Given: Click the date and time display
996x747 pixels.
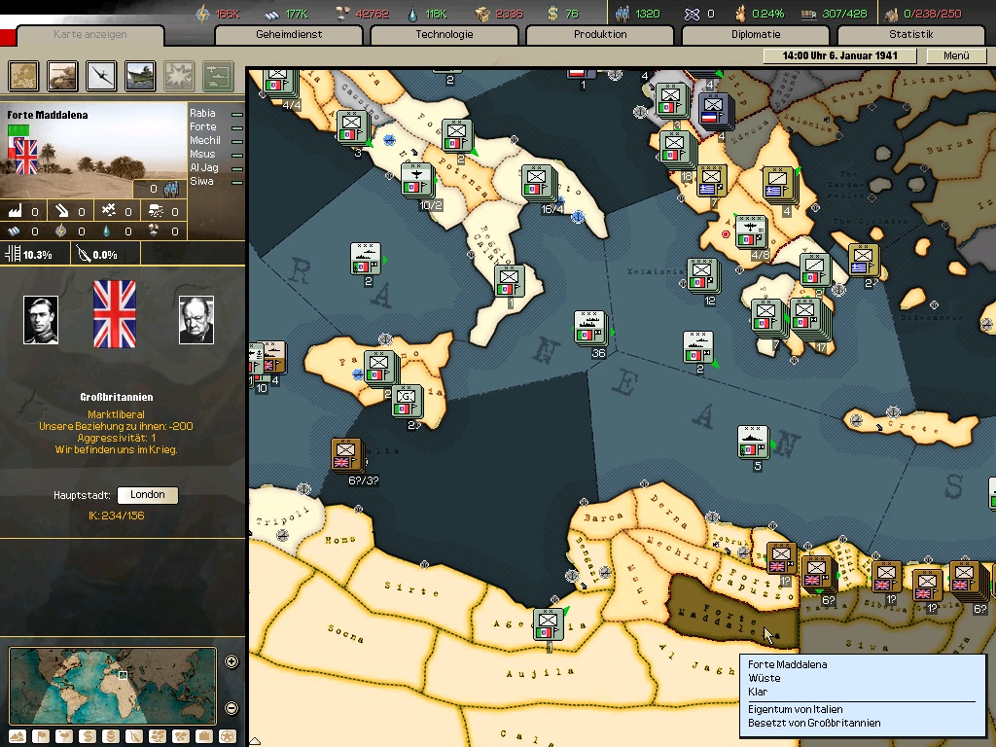Looking at the screenshot, I should point(838,55).
